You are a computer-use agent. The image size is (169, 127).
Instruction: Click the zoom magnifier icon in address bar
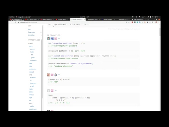click(126, 22)
